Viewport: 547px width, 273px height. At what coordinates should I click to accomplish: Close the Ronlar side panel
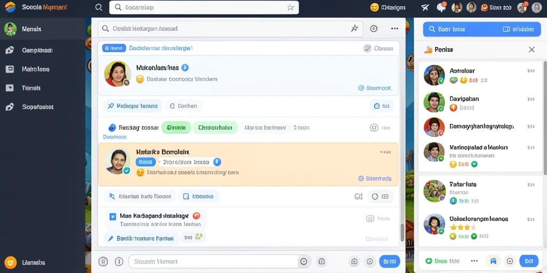point(532,50)
